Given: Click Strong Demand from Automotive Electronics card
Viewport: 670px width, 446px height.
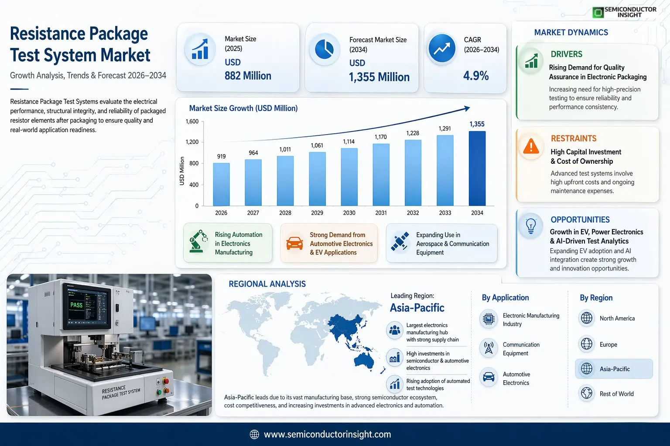Looking at the screenshot, I should click(329, 243).
